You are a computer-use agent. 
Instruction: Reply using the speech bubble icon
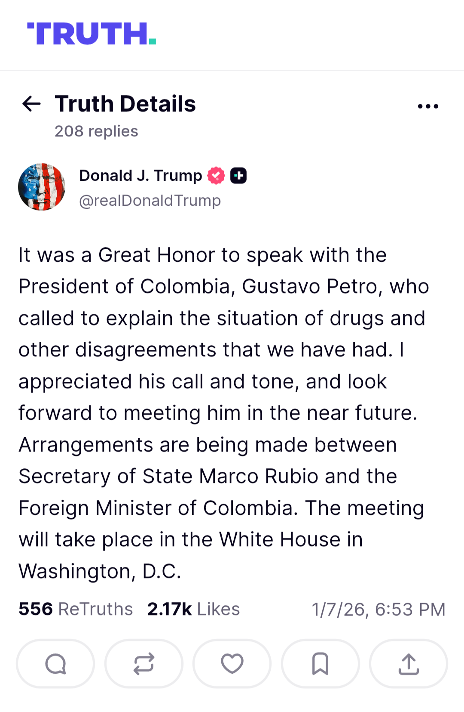(55, 663)
